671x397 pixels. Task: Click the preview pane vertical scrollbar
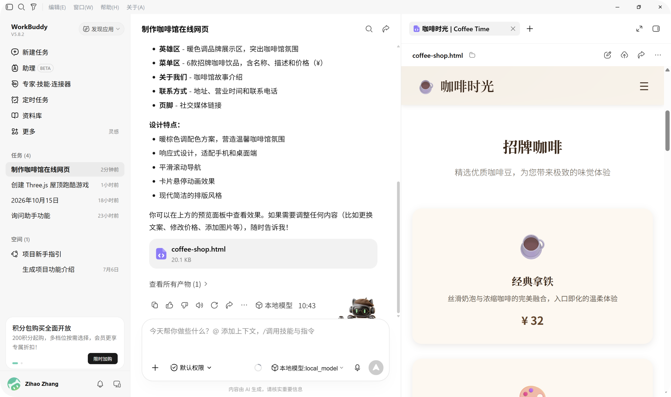click(x=668, y=131)
